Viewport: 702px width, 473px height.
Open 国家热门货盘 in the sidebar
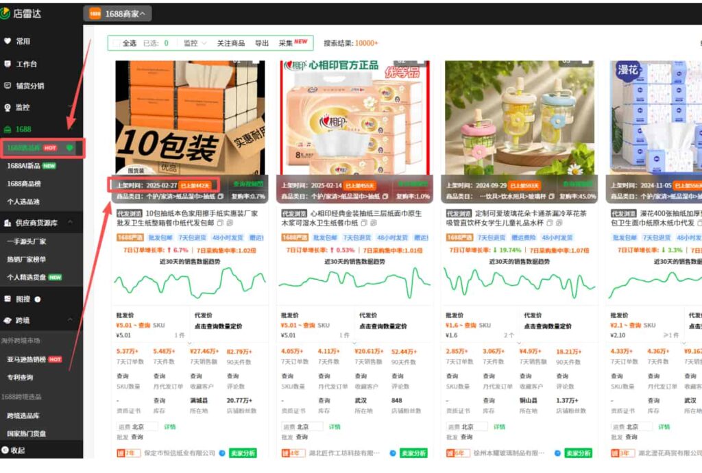coord(27,434)
